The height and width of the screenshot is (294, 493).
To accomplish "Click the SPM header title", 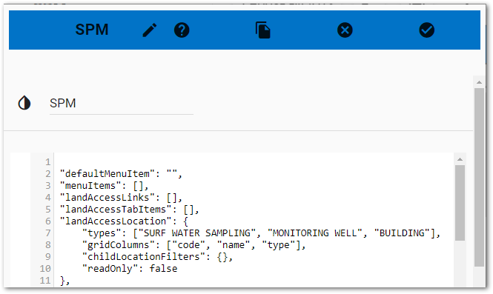I will click(92, 30).
